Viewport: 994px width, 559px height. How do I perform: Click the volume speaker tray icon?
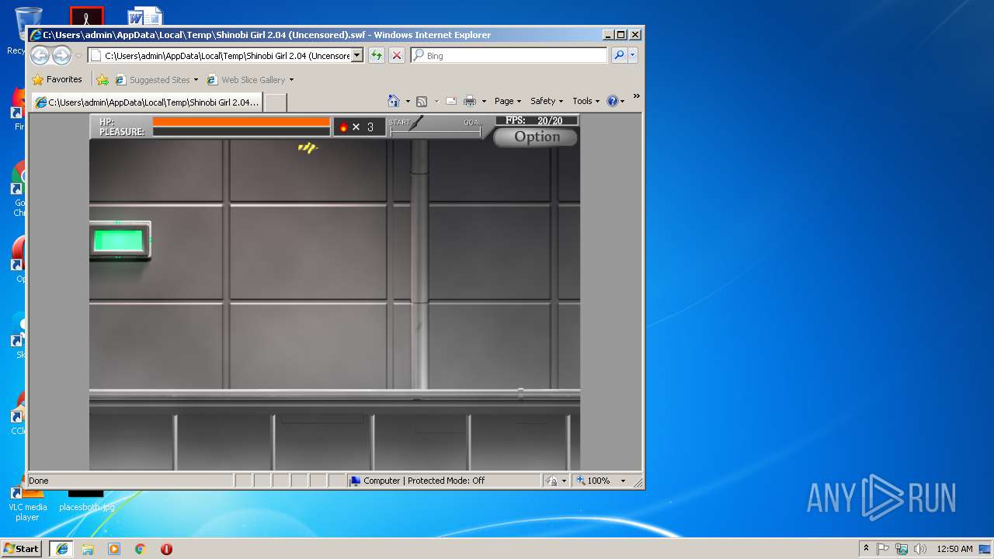coord(920,549)
